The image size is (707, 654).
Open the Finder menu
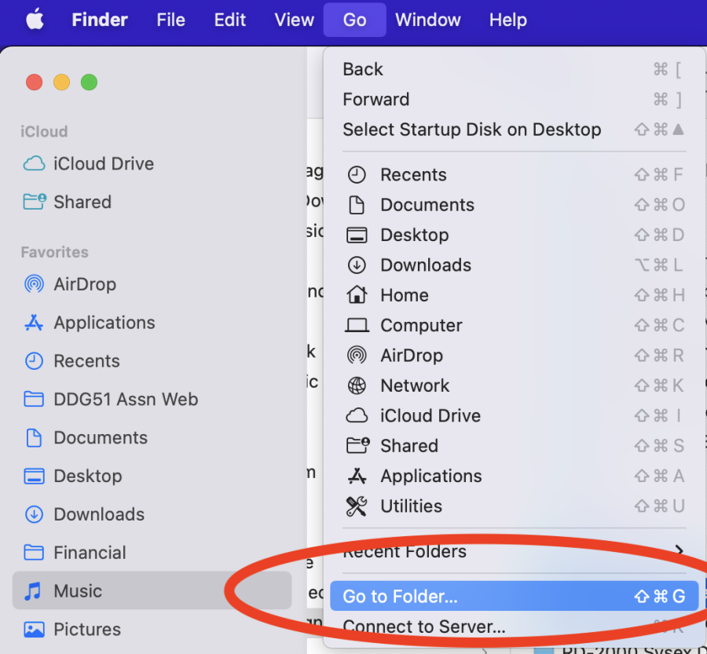click(100, 20)
